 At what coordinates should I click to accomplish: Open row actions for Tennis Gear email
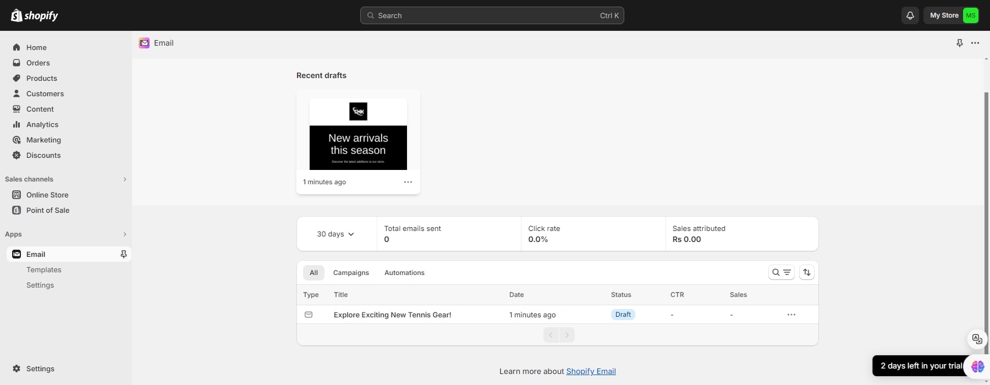point(791,315)
